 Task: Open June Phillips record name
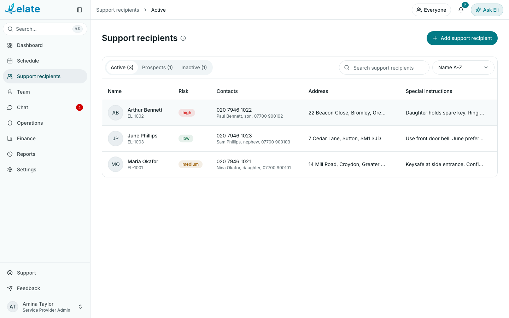click(x=142, y=136)
